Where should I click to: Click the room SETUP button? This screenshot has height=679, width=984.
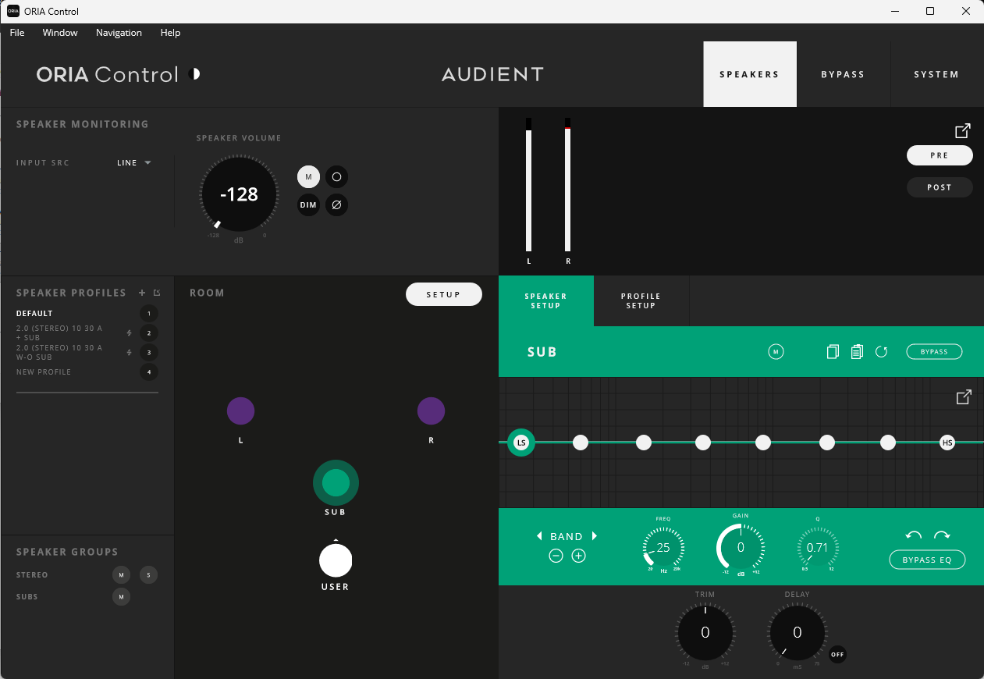click(444, 294)
